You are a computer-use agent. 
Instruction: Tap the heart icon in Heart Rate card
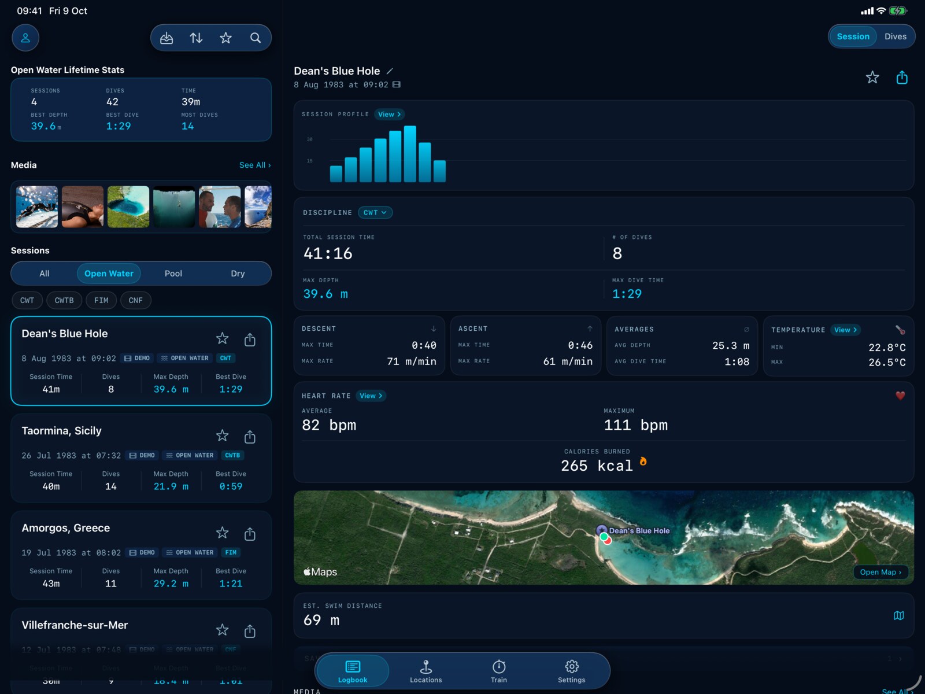[x=900, y=396]
